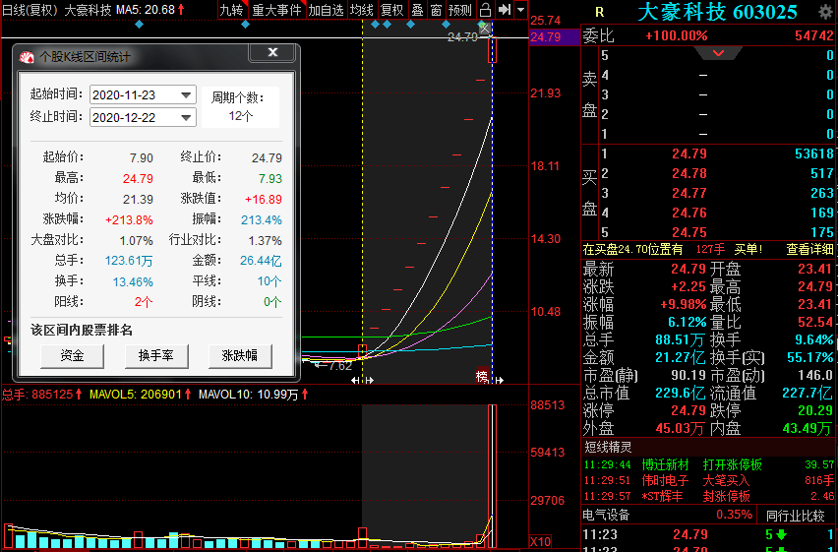838x552 pixels.
Task: Click the jump-to-end arrow icon
Action: 504,10
